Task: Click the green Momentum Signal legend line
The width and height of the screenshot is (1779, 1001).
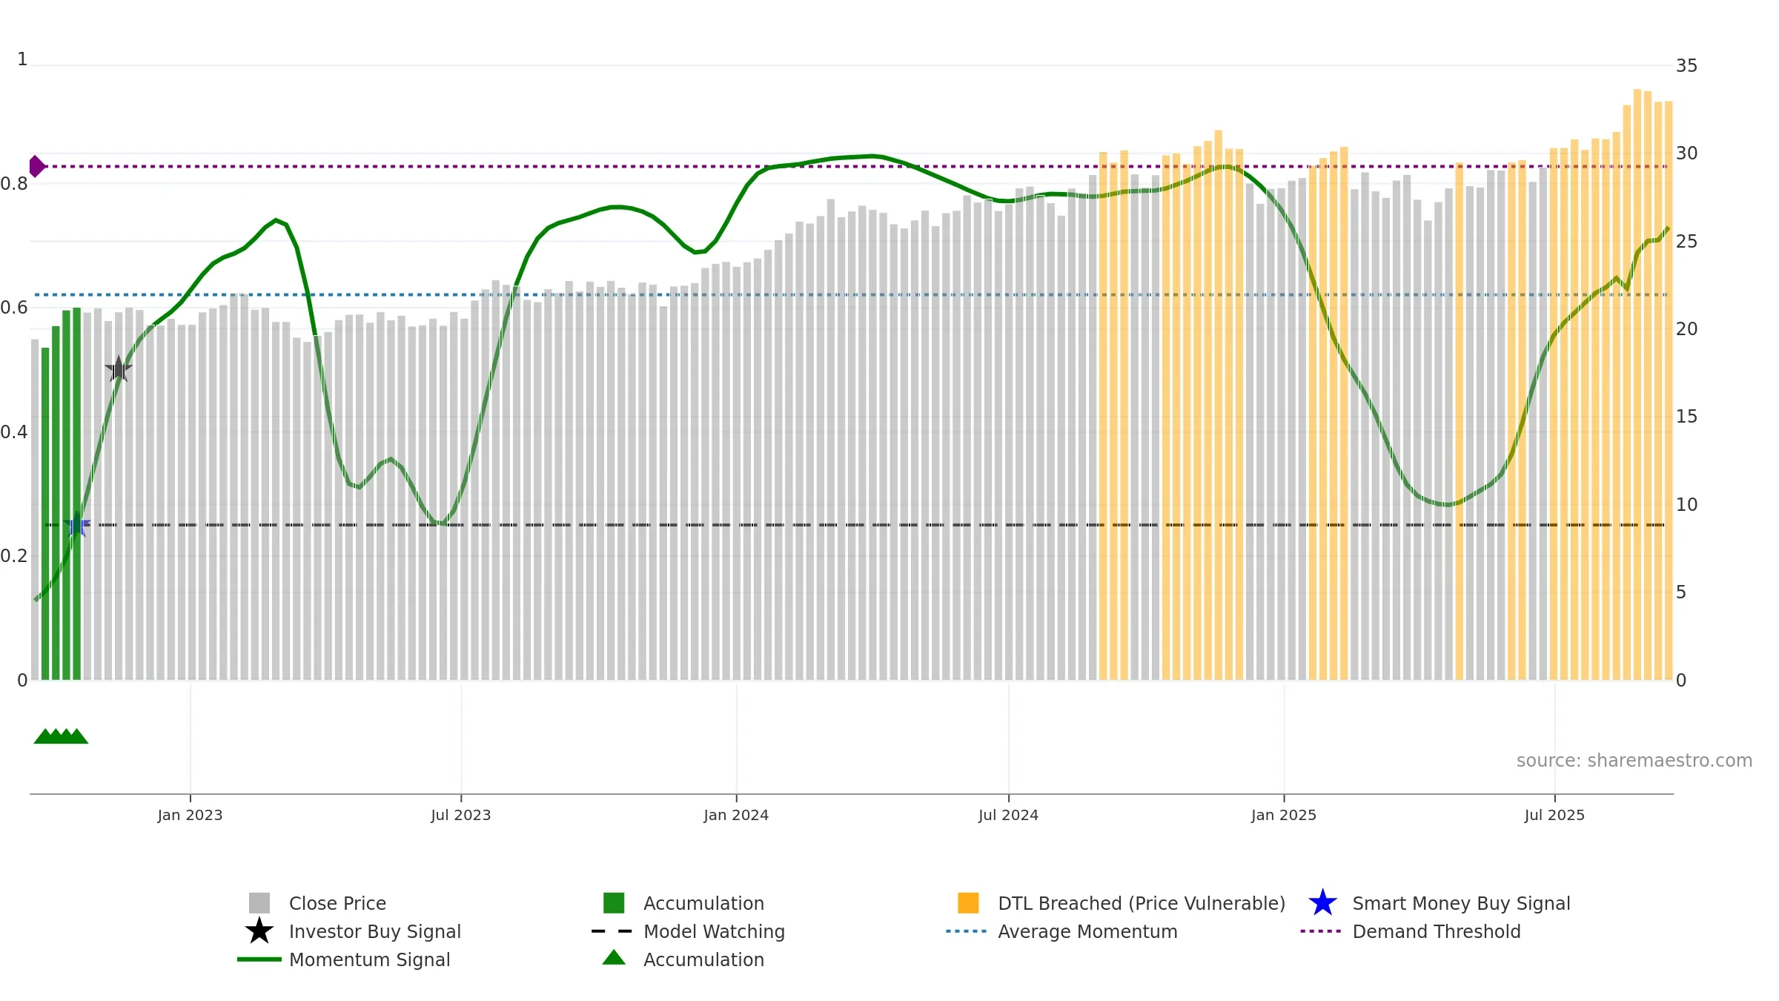Action: (x=259, y=959)
